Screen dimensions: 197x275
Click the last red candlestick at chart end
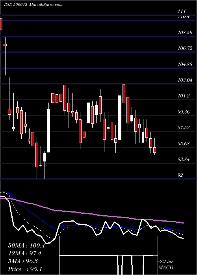(154, 150)
